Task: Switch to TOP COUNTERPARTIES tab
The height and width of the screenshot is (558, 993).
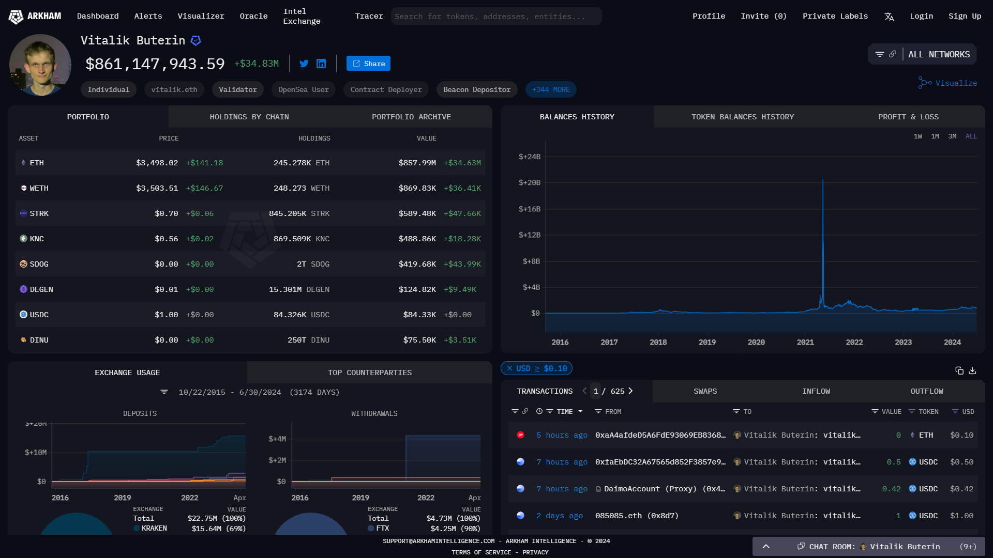Action: 370,373
